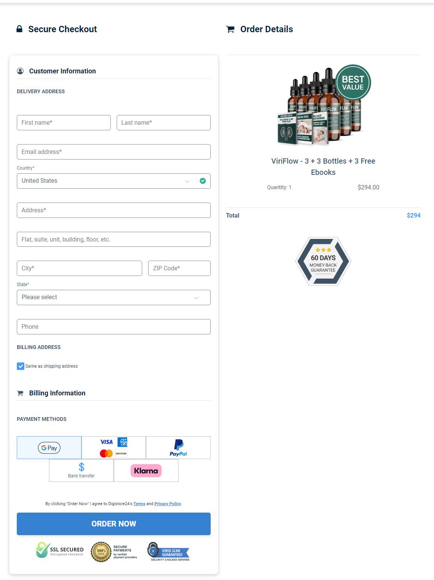Click the blue $294 total amount

[x=413, y=215]
